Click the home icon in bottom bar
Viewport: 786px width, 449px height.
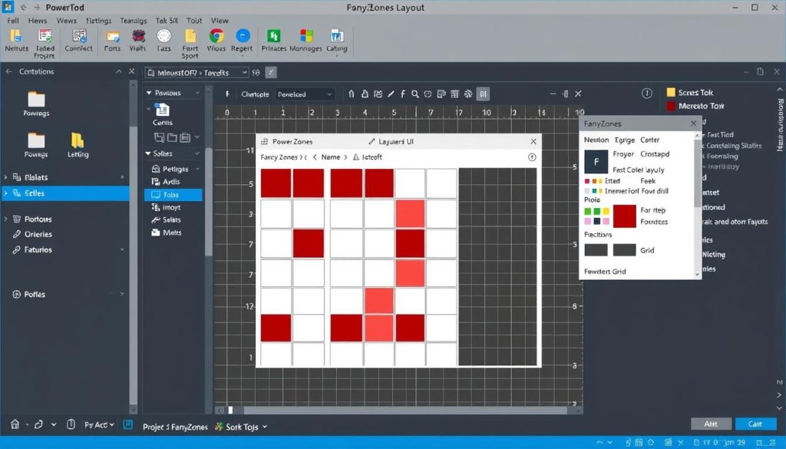(x=15, y=424)
